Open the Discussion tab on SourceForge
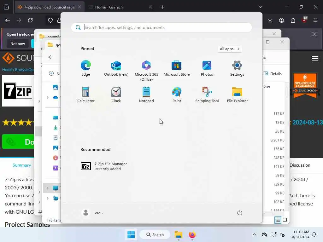 300,165
